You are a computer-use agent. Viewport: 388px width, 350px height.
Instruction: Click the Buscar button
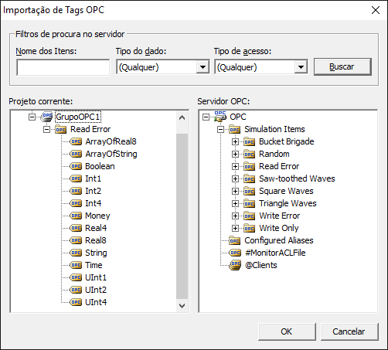[x=342, y=66]
